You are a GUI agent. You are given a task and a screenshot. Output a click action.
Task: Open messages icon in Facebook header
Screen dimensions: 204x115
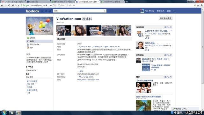pos(46,11)
